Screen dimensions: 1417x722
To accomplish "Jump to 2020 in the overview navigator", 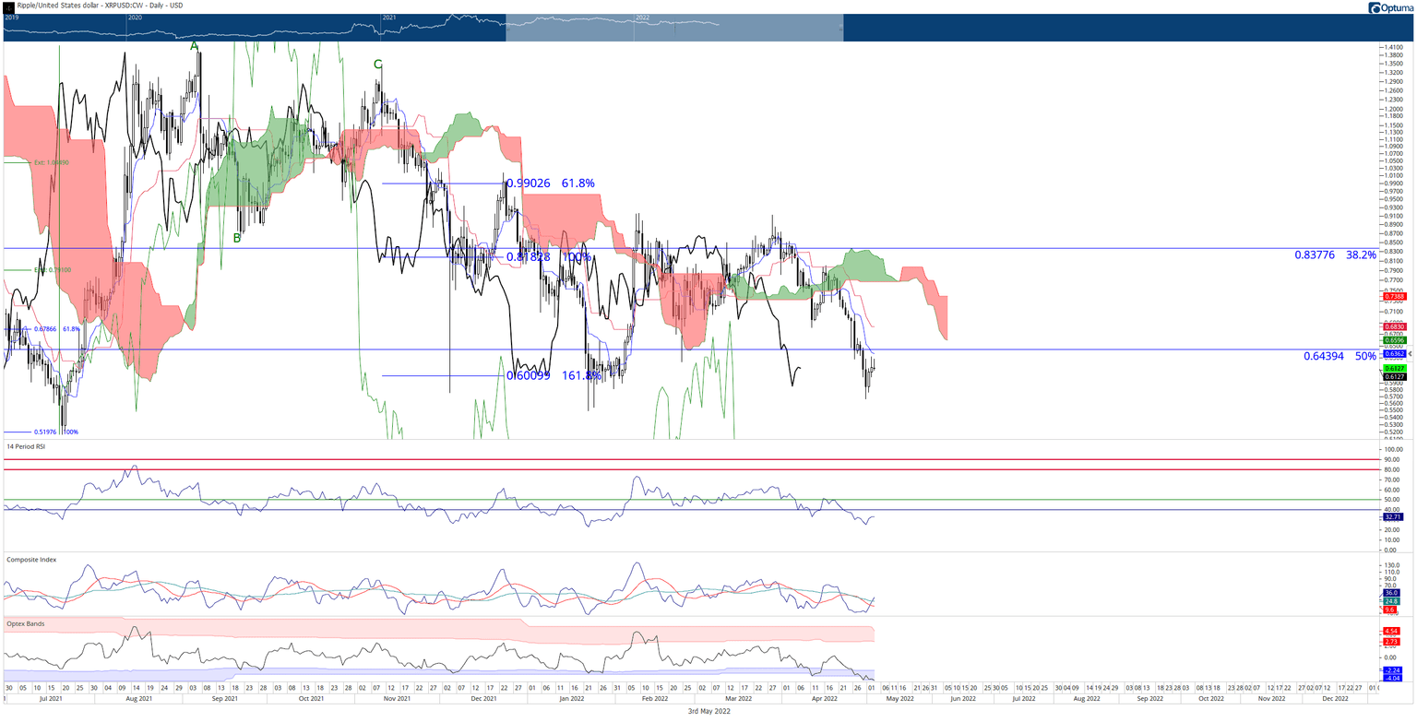I will pos(135,18).
